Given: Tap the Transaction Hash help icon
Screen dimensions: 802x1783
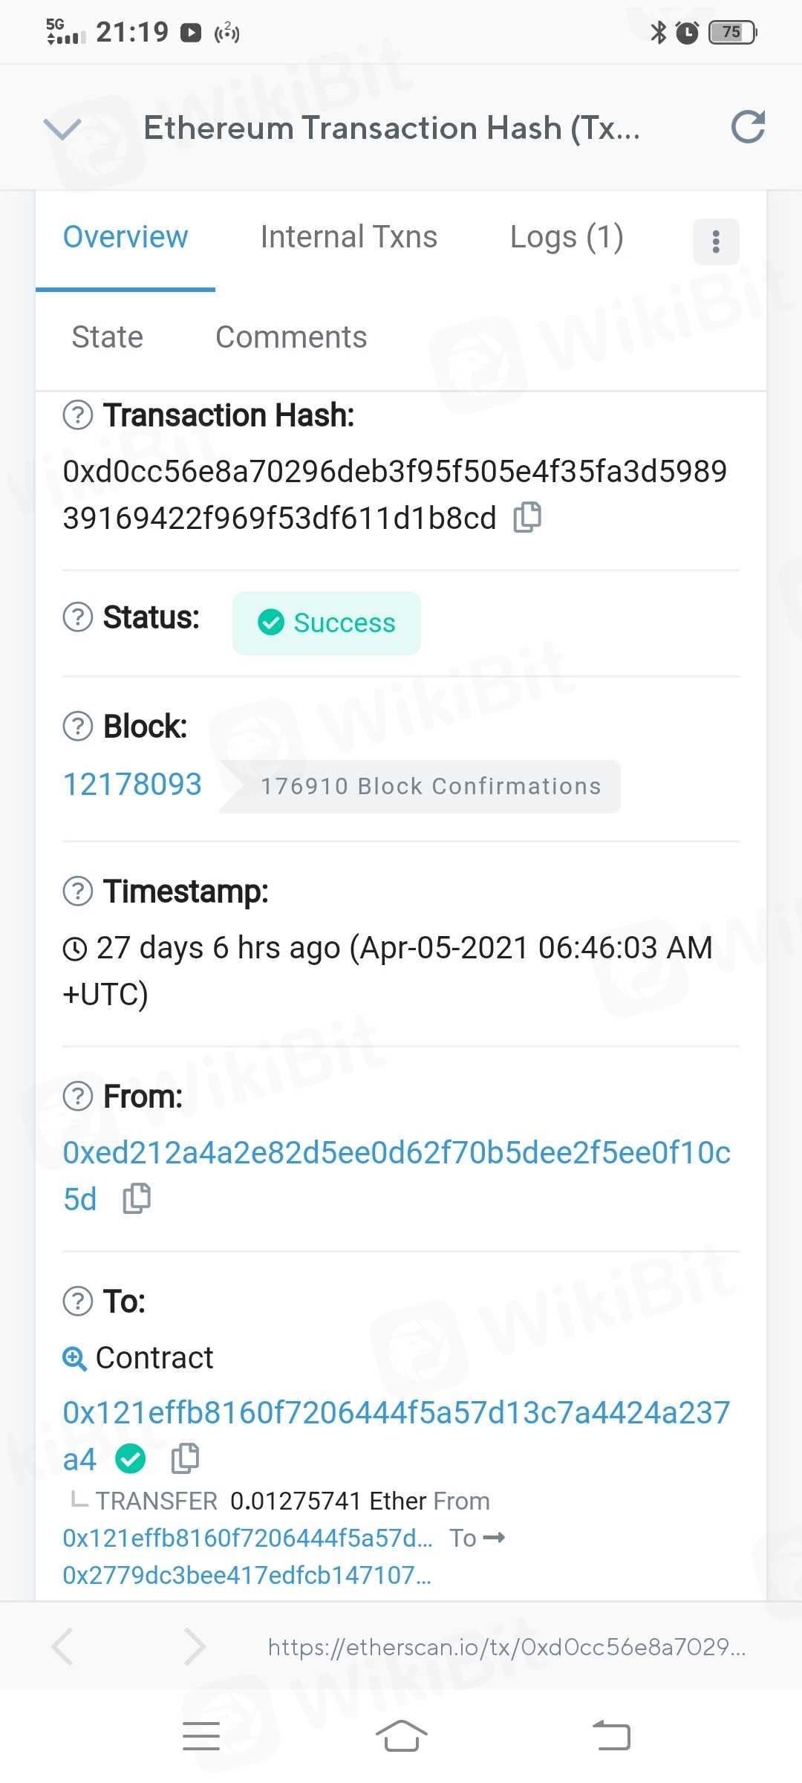Looking at the screenshot, I should (78, 415).
